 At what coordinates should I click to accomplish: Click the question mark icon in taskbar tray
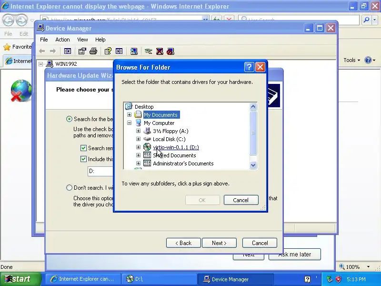coord(307,279)
